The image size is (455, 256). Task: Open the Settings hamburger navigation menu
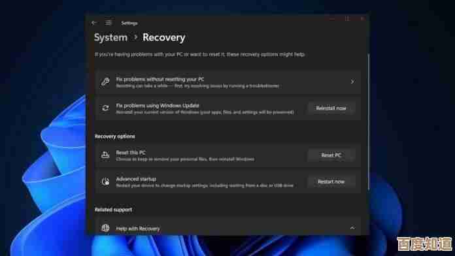coord(109,23)
